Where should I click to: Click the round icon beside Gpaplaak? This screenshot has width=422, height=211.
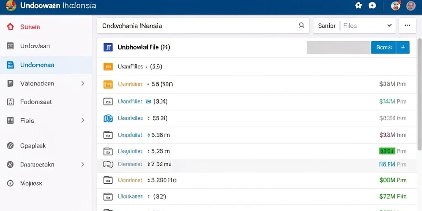pyautogui.click(x=10, y=146)
